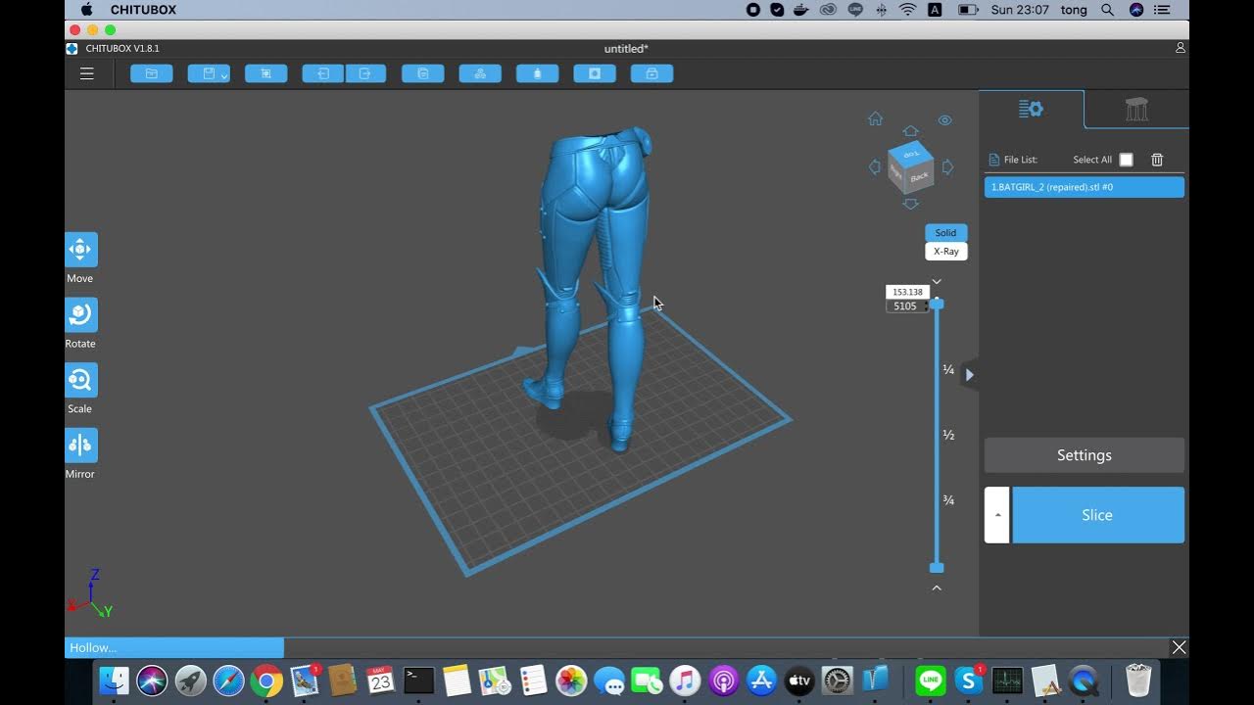Open the hamburger main menu

coord(87,73)
